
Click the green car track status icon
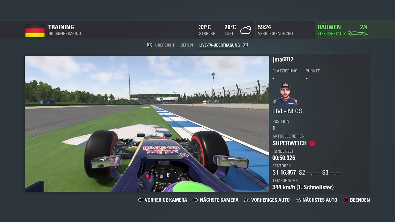(357, 34)
